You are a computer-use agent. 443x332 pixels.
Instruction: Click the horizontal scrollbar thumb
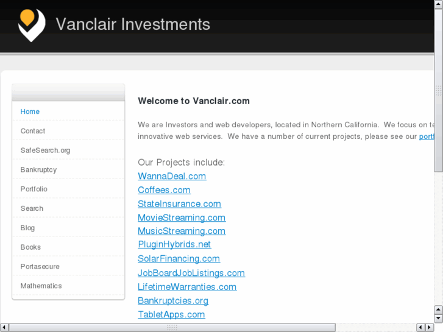[x=172, y=327]
